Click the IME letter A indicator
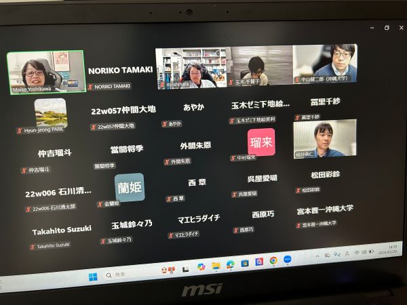The image size is (407, 305). tap(347, 253)
